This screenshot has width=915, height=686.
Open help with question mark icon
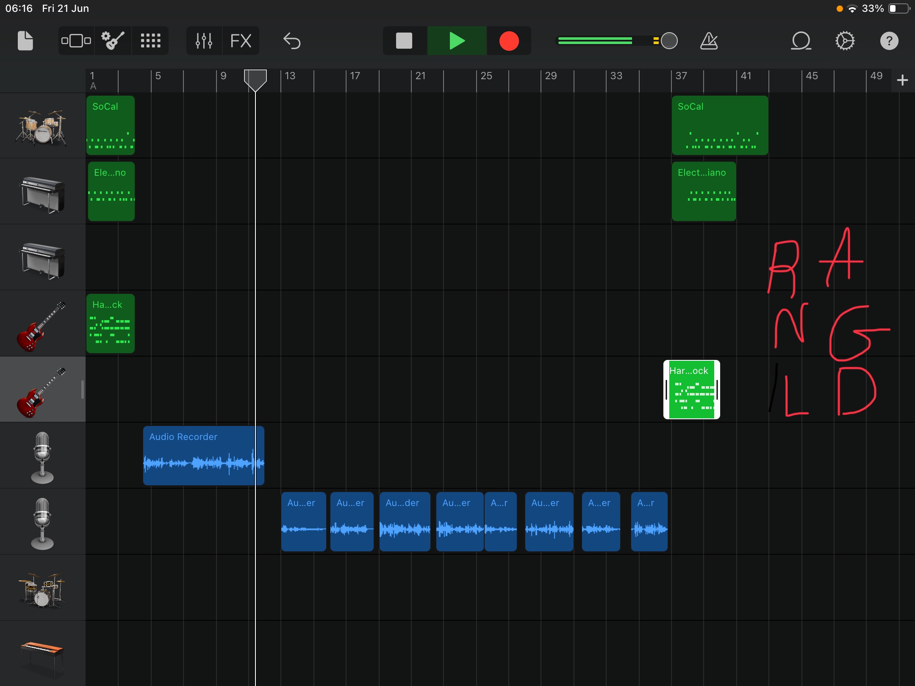click(x=889, y=41)
